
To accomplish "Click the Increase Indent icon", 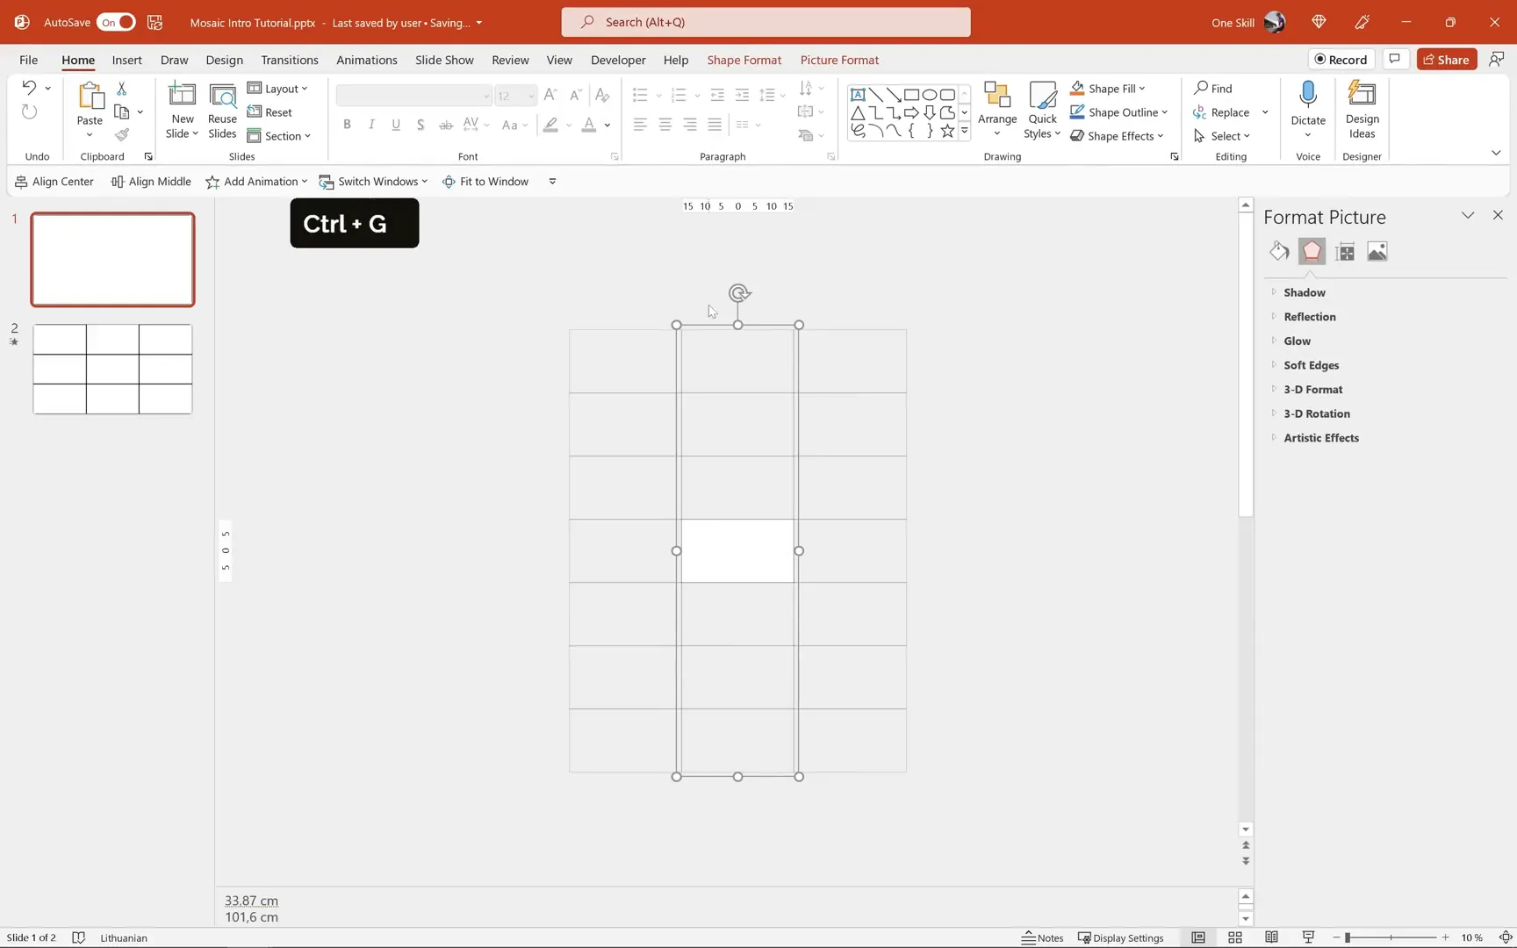I will 742,95.
